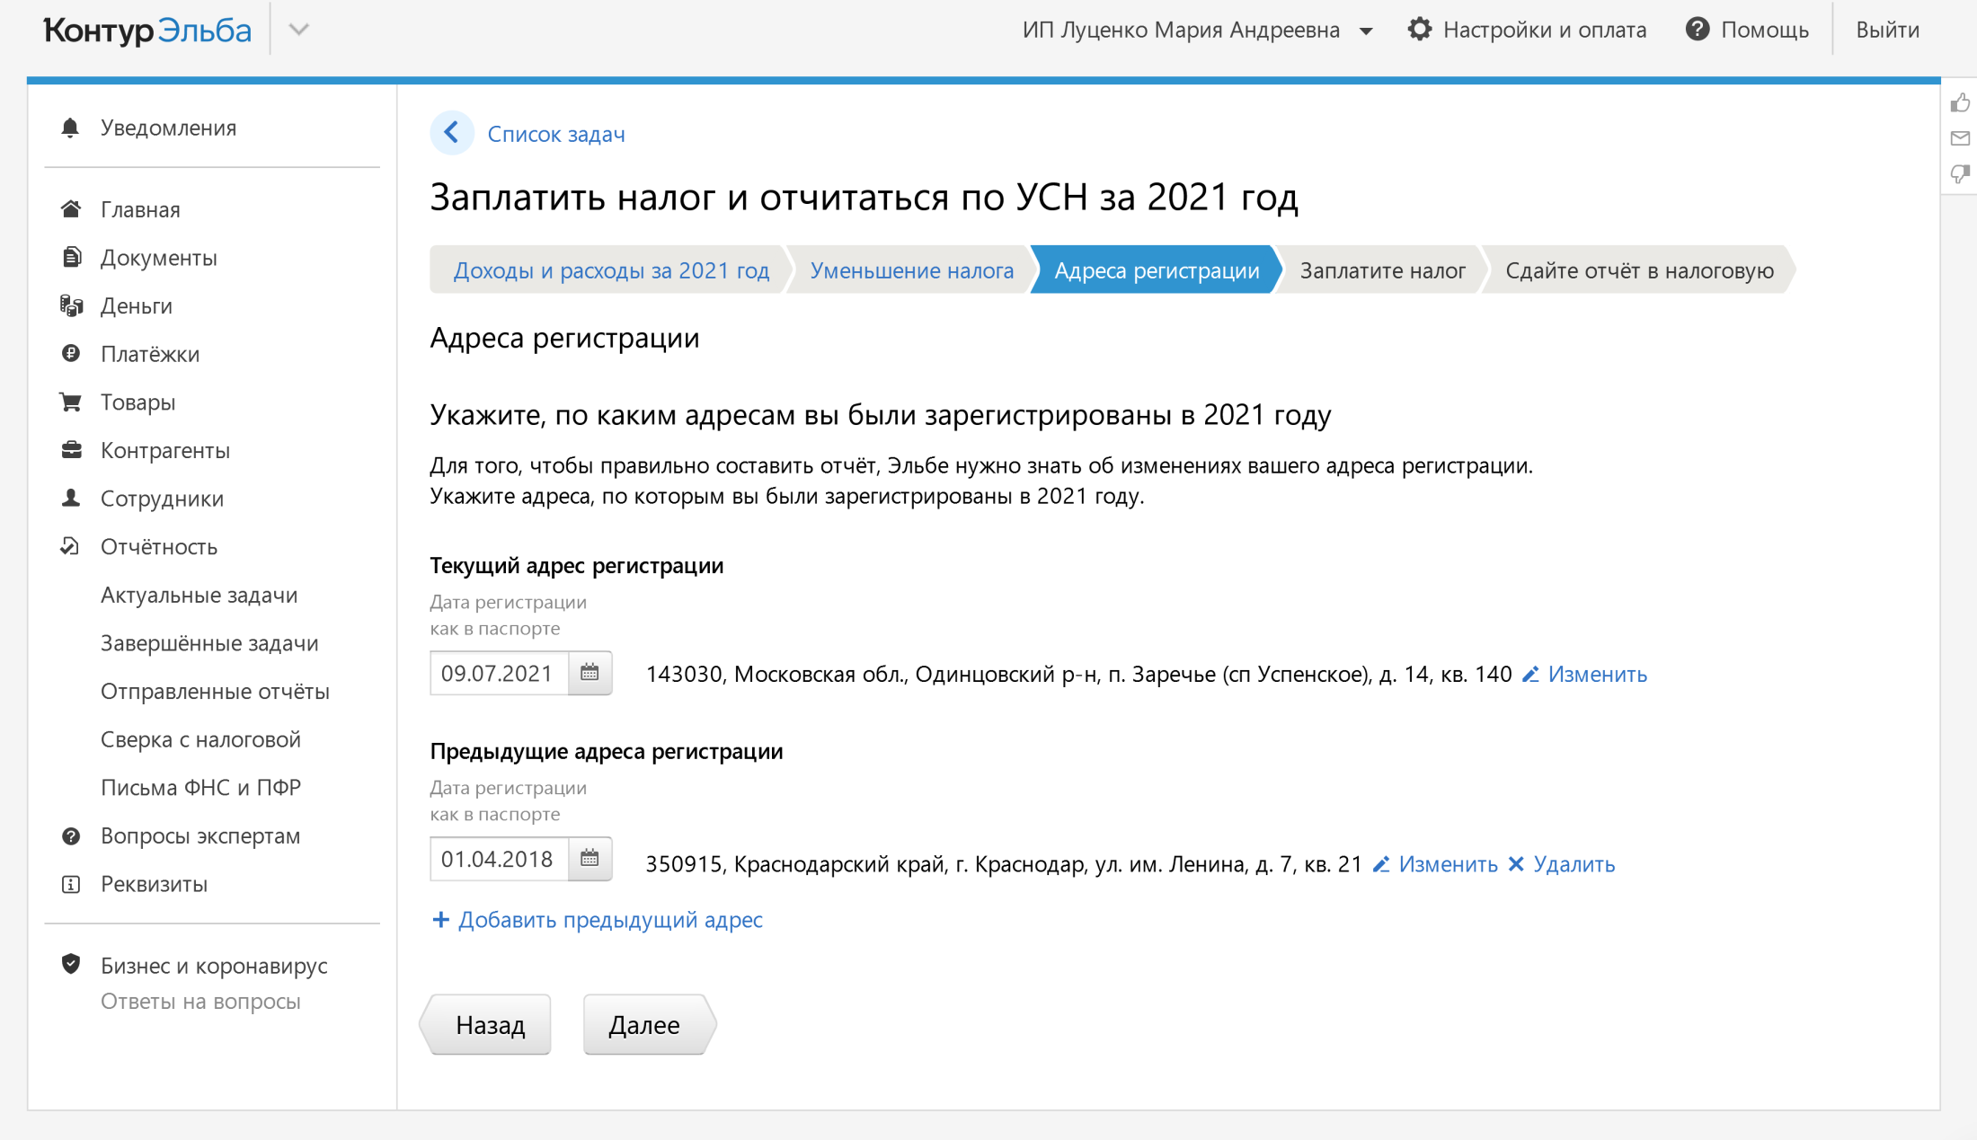Viewport: 1977px width, 1140px height.
Task: Open the Документы sidebar label
Action: tap(158, 258)
